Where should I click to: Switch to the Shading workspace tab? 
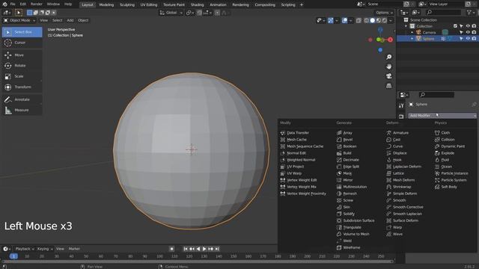197,4
